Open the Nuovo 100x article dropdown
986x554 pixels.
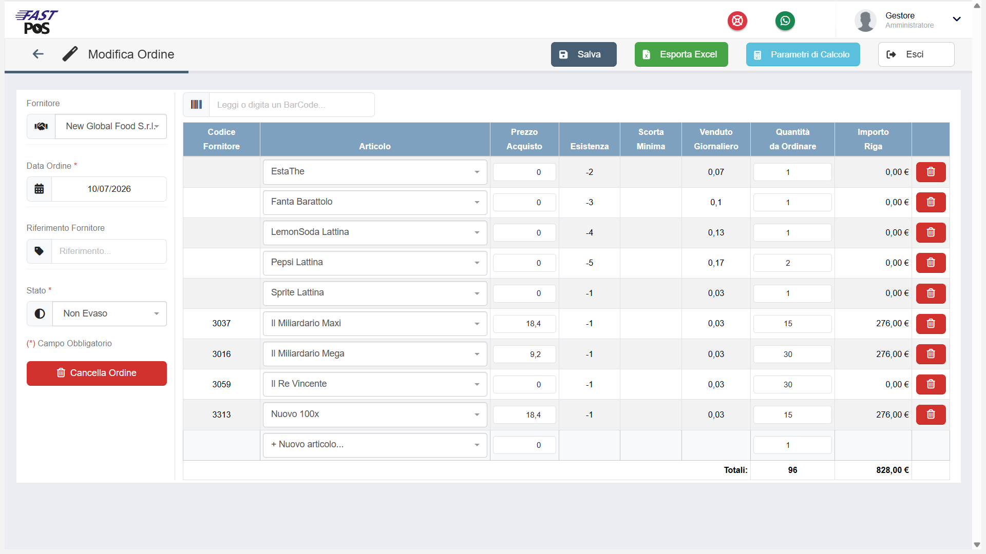375,414
